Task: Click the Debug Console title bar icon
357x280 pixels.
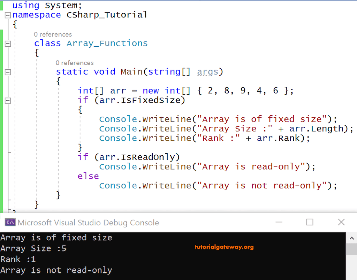Action: tap(10, 222)
